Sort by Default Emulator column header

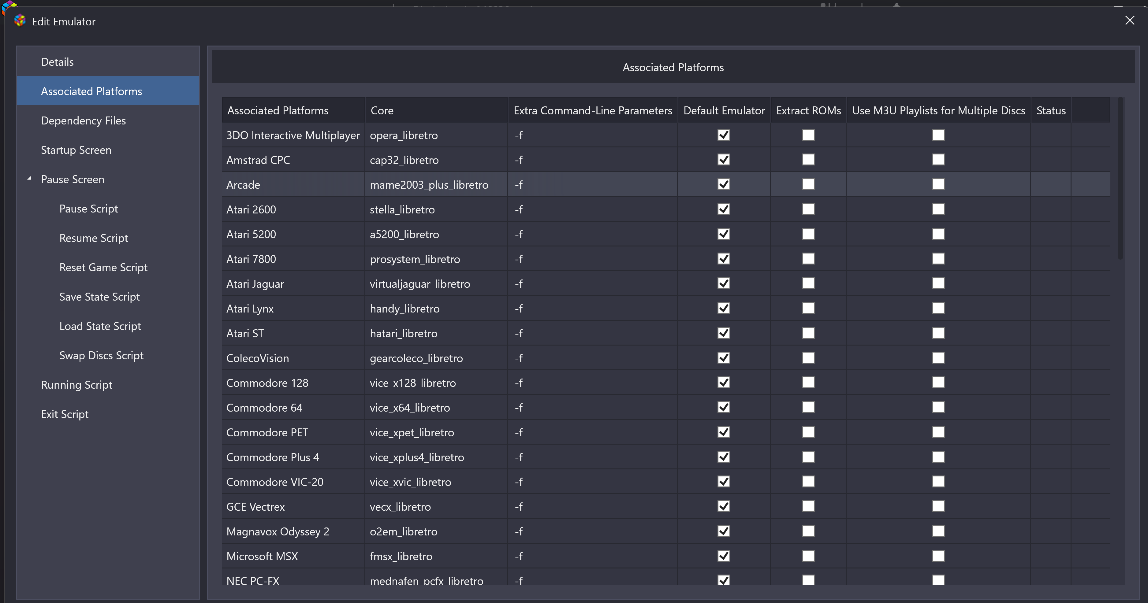(x=724, y=110)
